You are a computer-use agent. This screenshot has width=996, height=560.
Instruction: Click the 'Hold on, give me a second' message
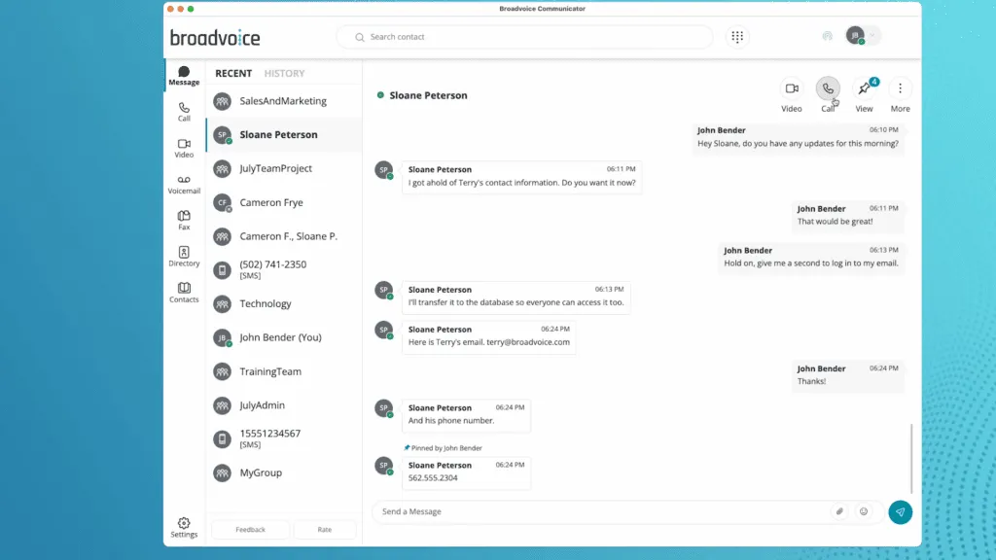click(x=811, y=257)
